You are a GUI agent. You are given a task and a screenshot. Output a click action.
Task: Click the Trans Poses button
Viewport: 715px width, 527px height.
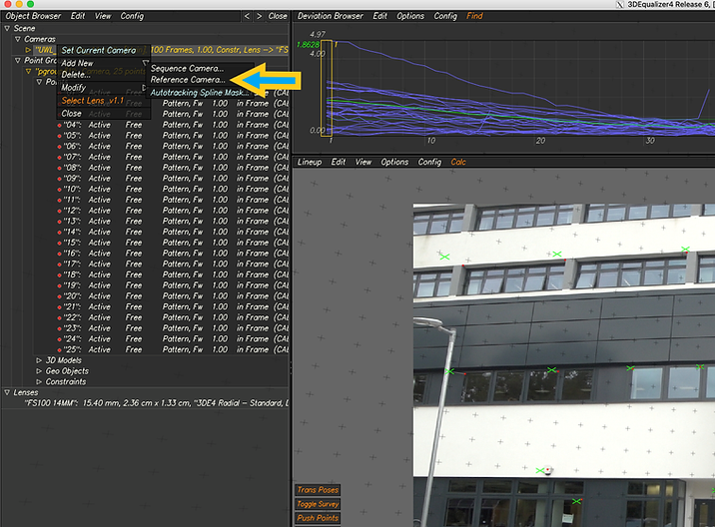click(x=318, y=490)
